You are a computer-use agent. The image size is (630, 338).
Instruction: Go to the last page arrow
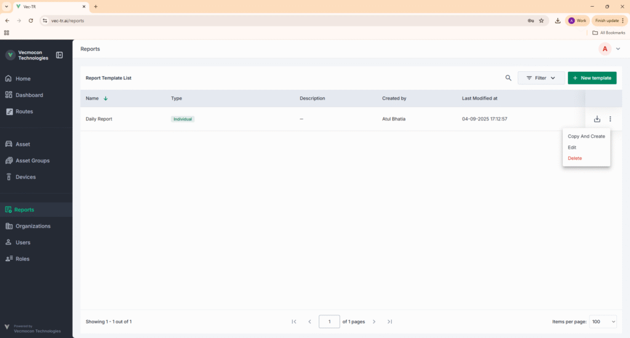389,321
